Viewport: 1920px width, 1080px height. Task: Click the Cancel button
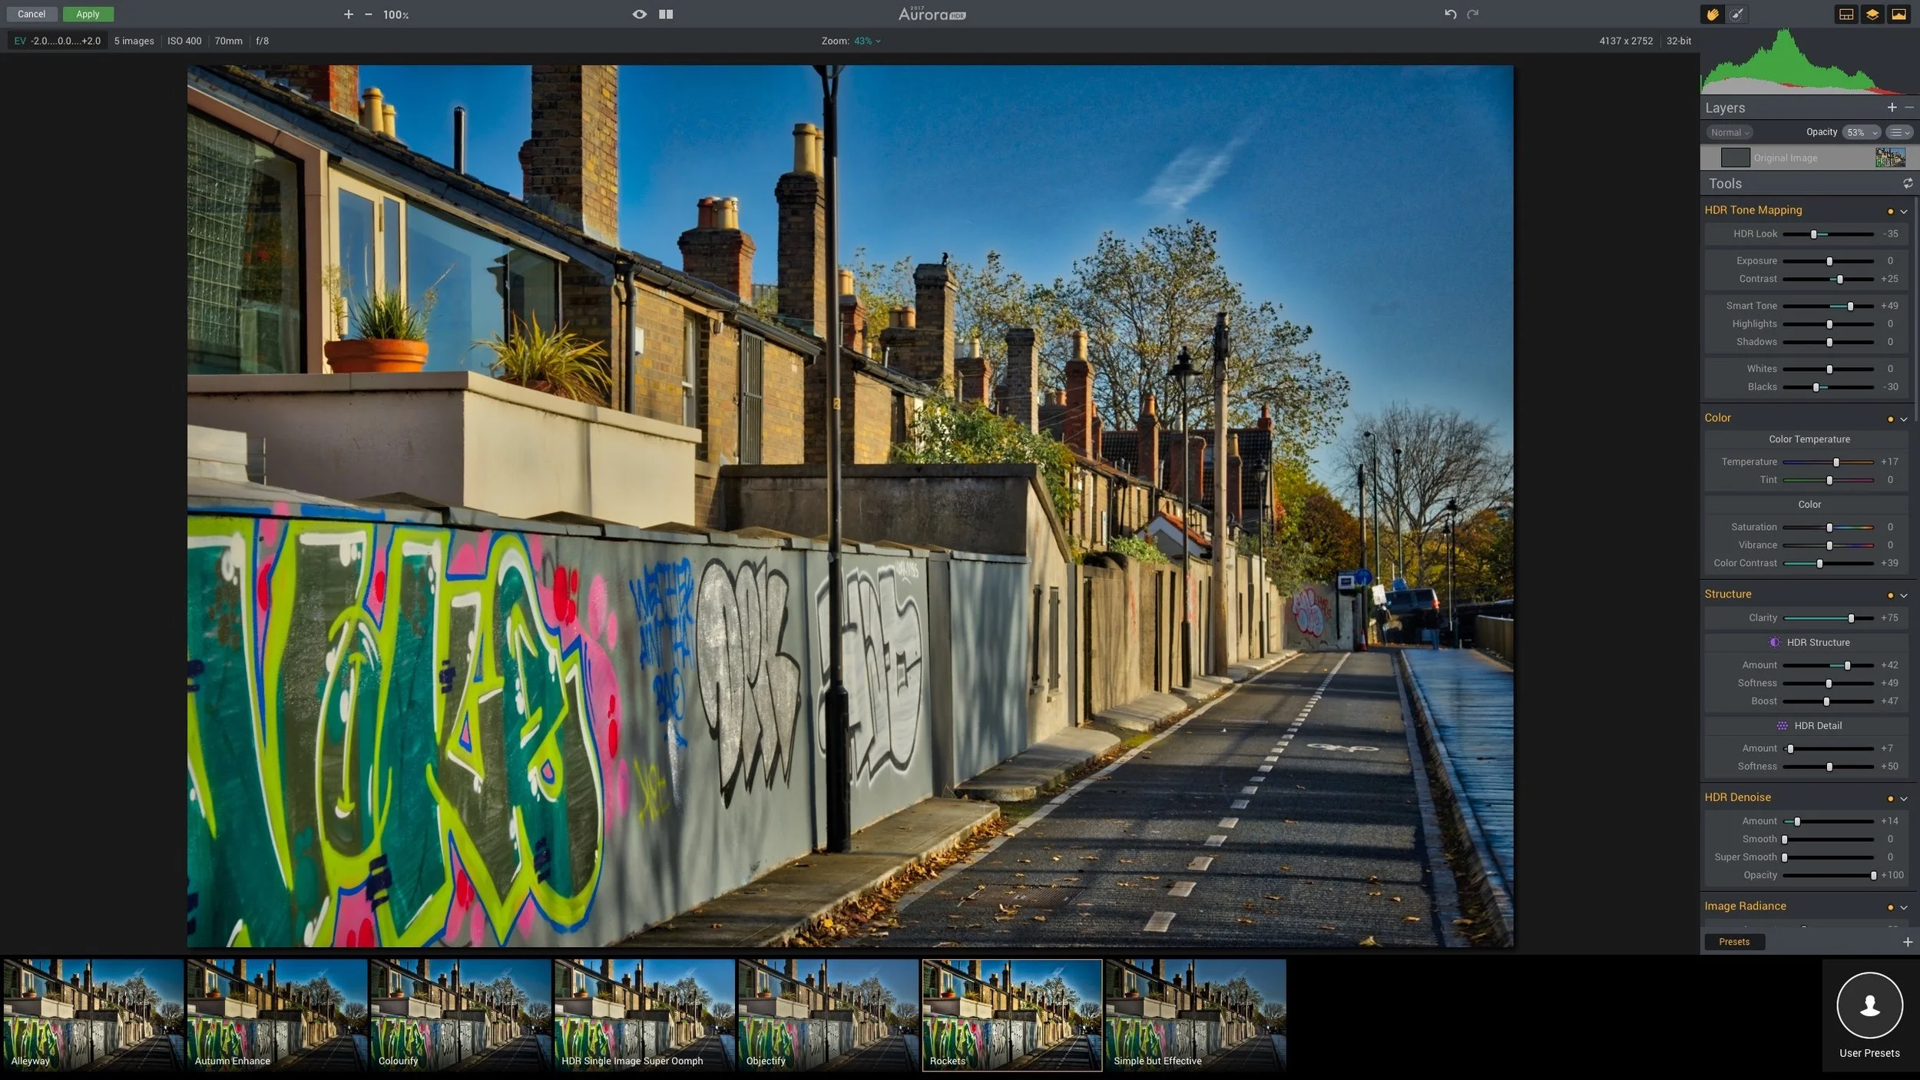(x=31, y=14)
